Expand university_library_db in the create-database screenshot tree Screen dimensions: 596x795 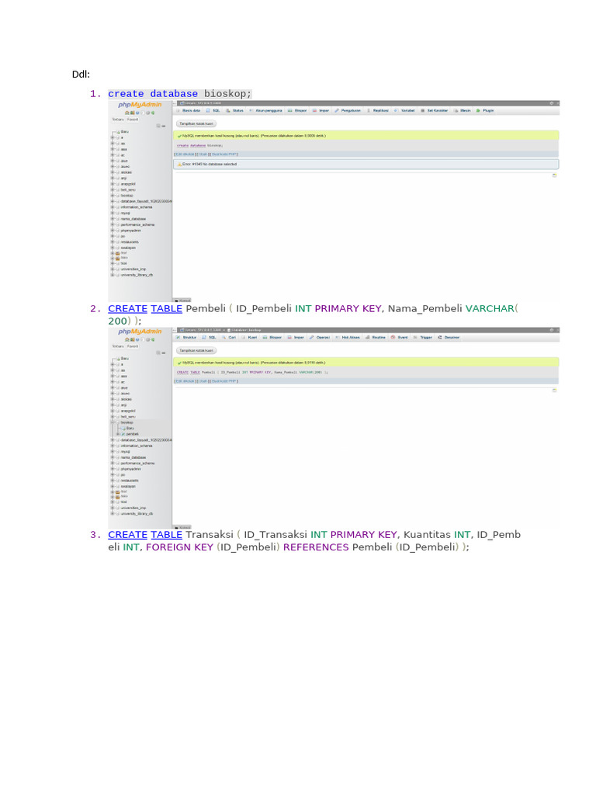pos(113,275)
